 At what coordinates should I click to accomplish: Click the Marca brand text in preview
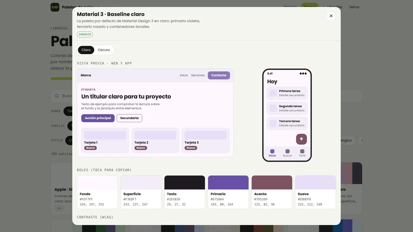pos(86,75)
